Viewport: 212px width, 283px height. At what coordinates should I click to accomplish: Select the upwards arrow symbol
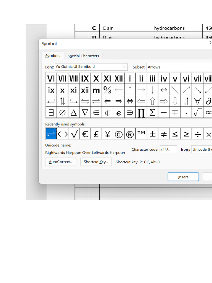point(130,90)
